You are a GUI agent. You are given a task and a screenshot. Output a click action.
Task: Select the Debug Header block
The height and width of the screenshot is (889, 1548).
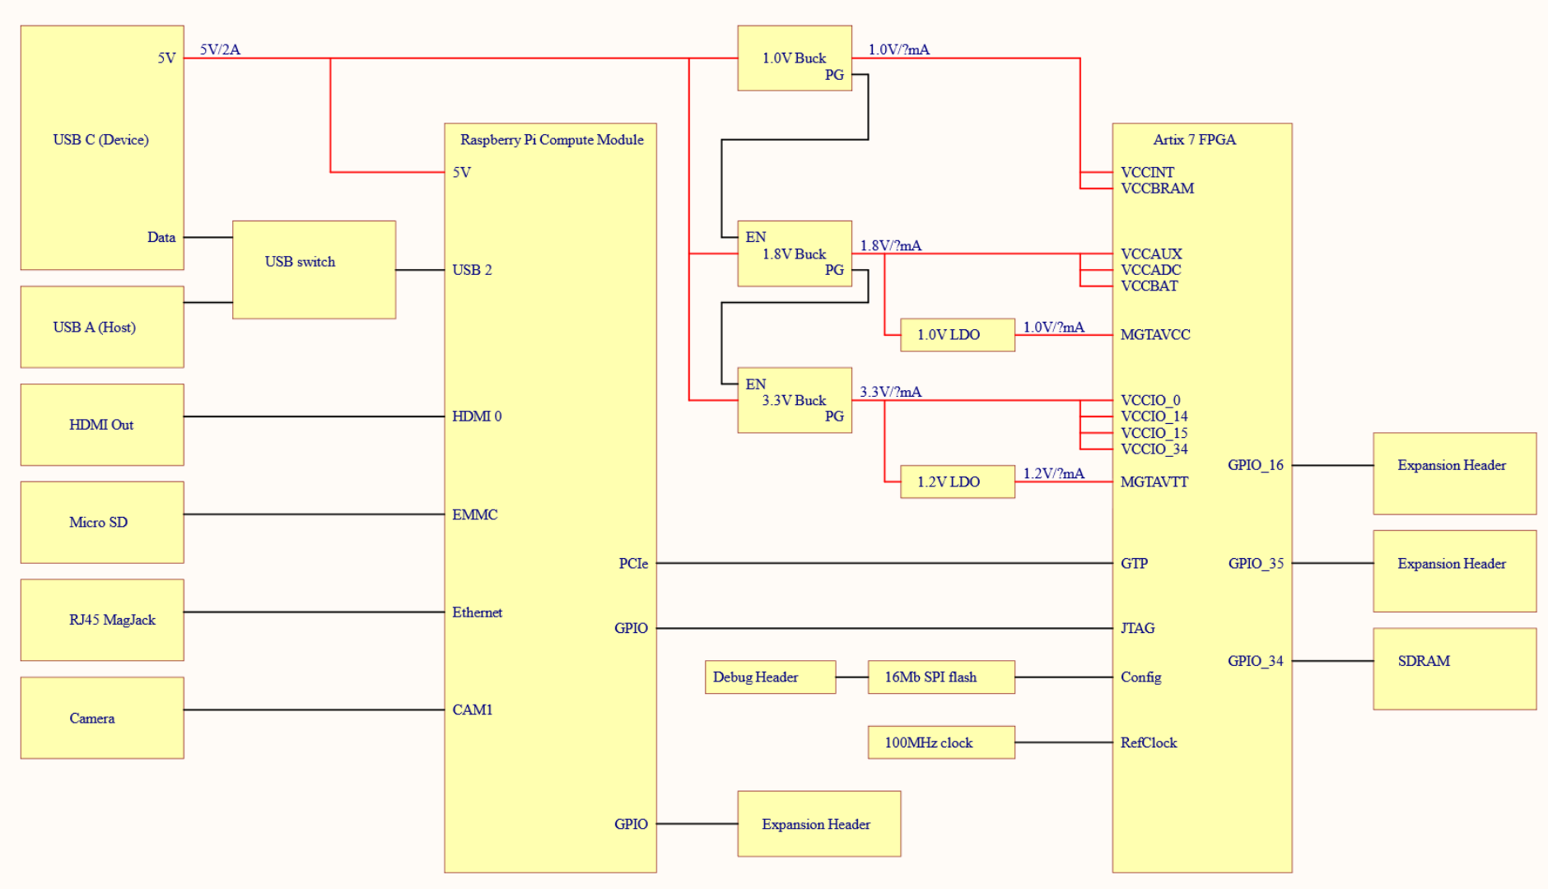770,677
